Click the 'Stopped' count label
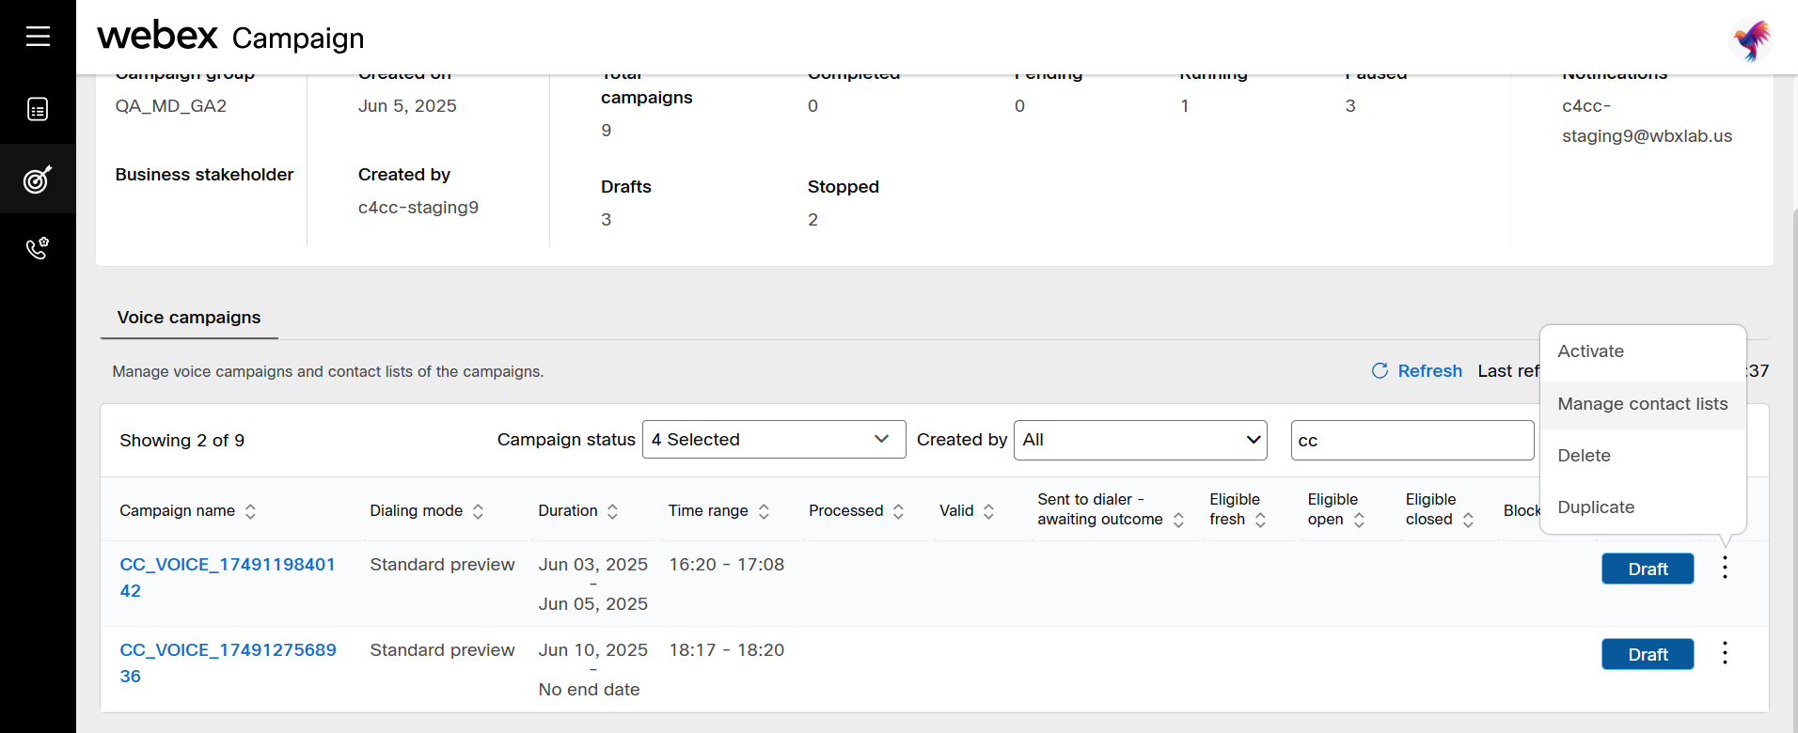The width and height of the screenshot is (1798, 733). (x=843, y=187)
